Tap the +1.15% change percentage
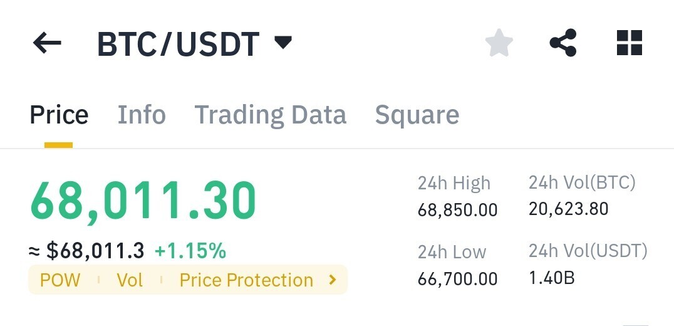674x326 pixels. pyautogui.click(x=190, y=251)
